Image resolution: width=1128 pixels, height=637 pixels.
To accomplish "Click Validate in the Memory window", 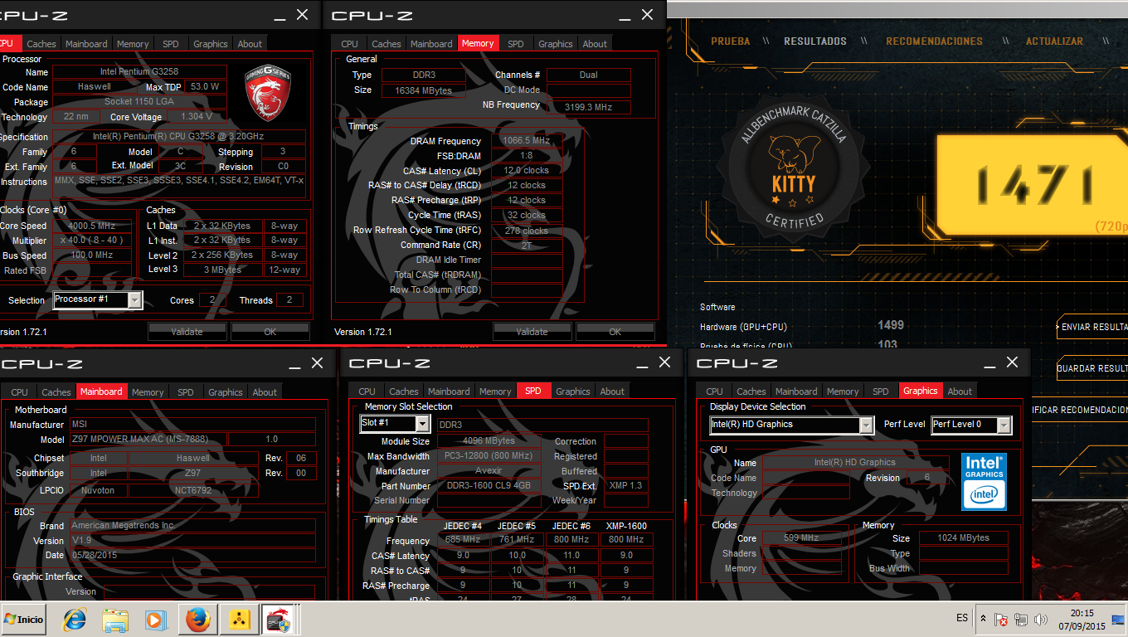I will (532, 331).
